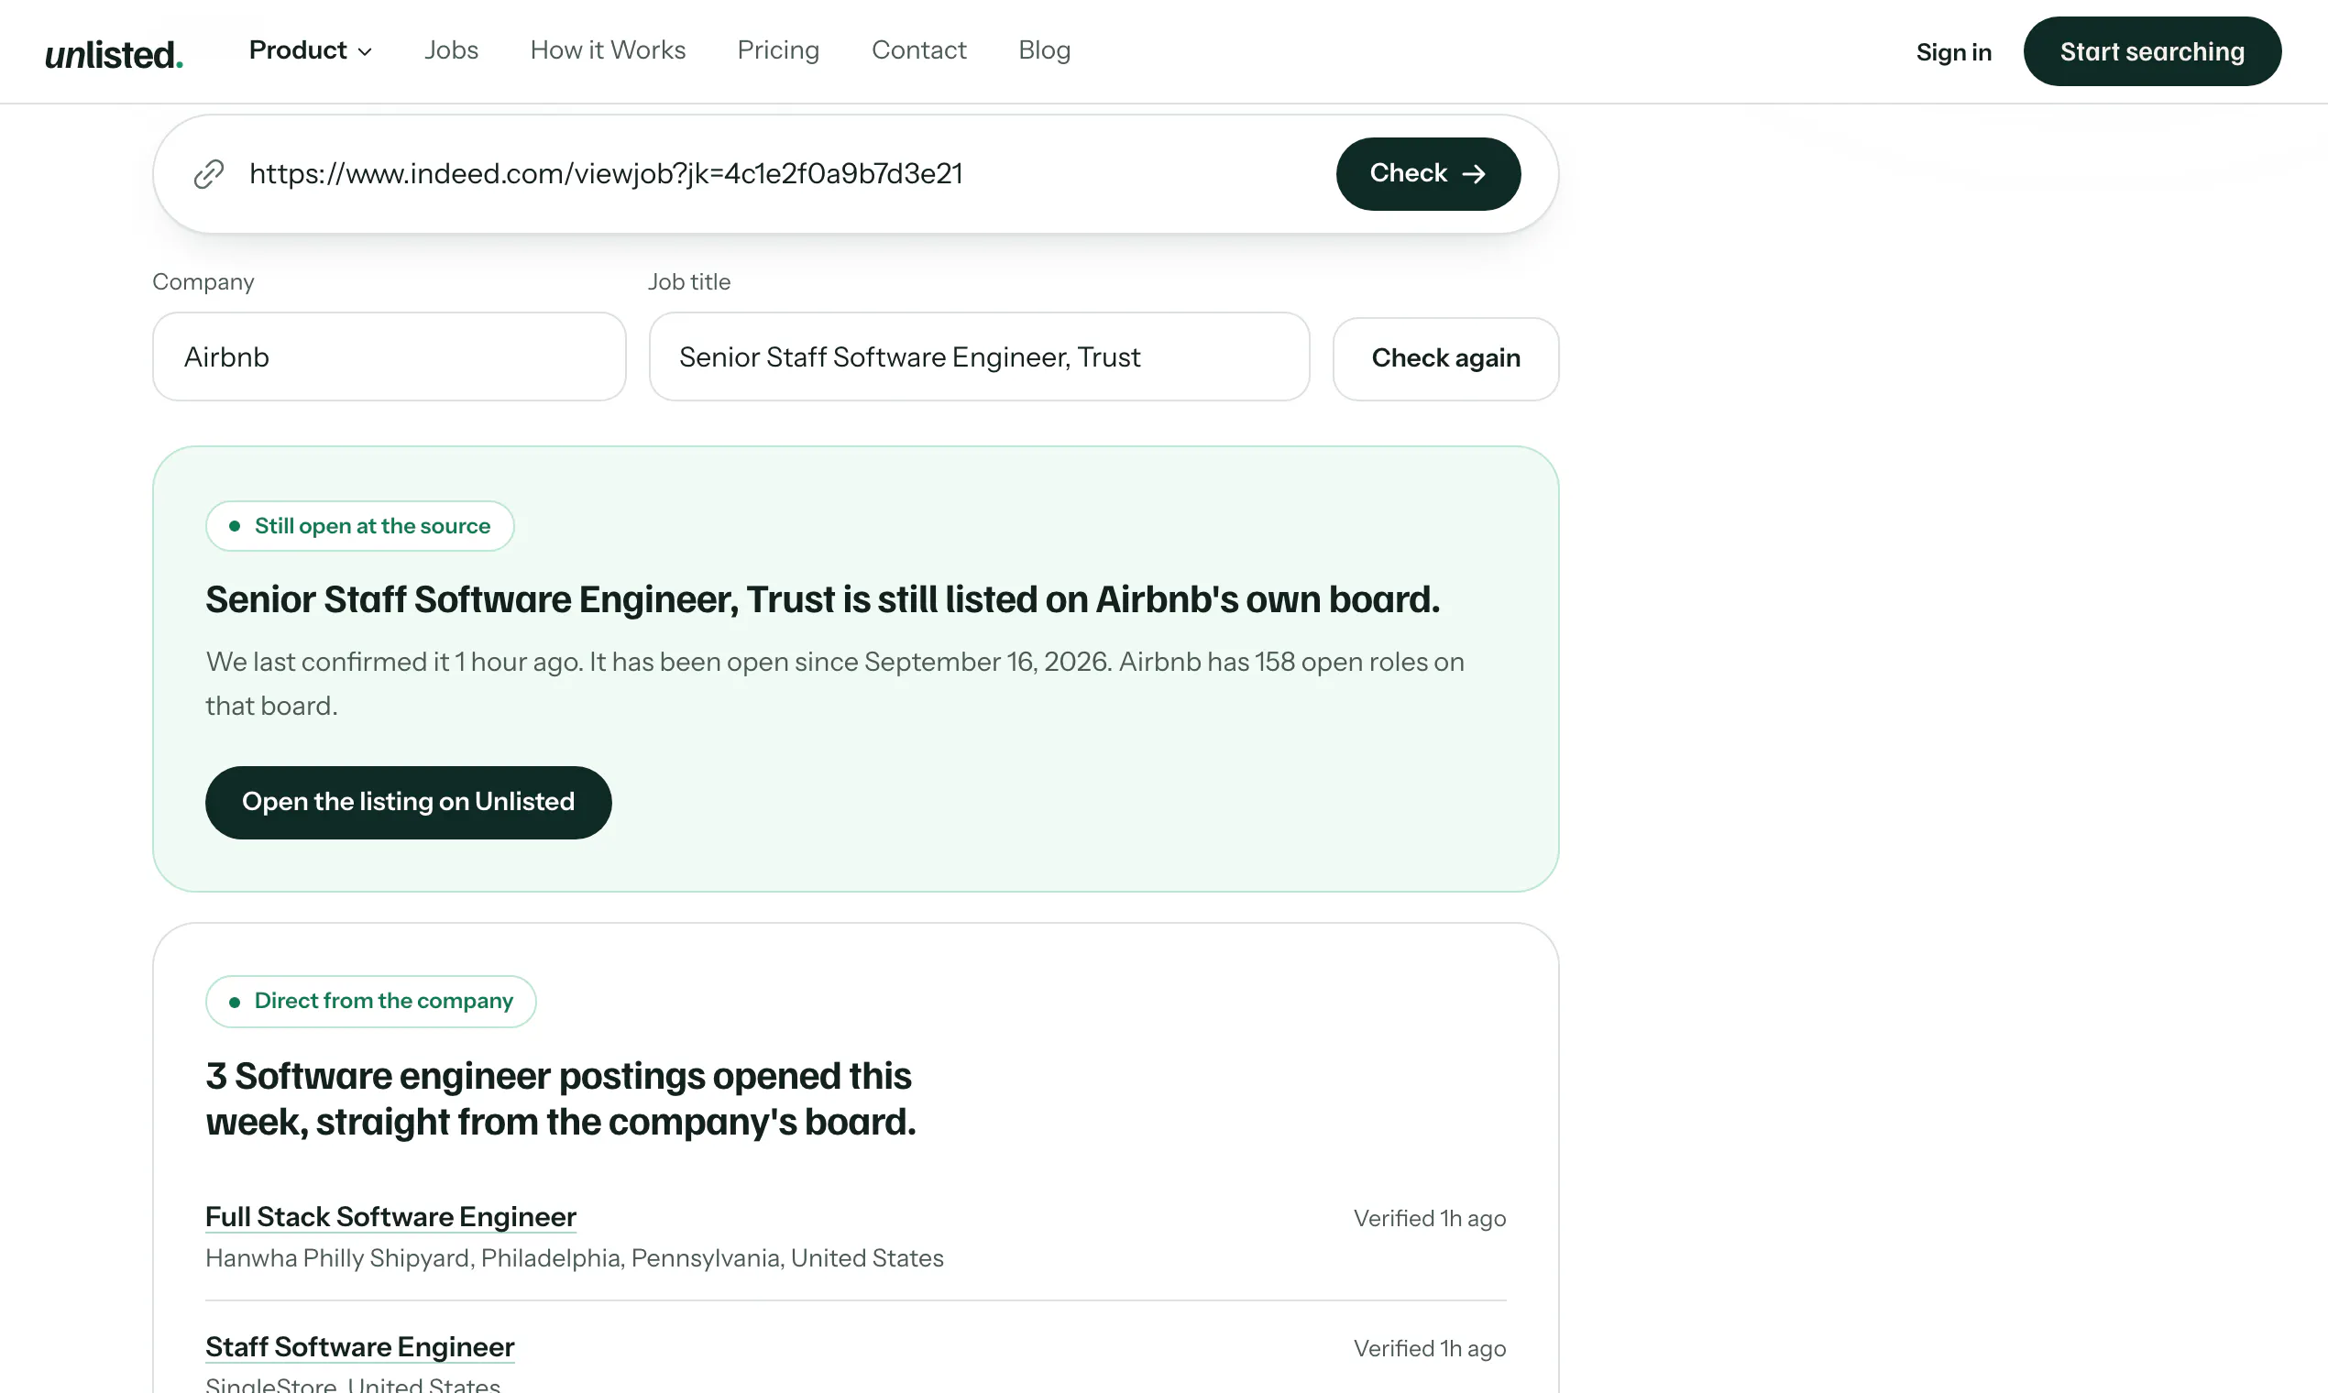Click 'Verified 1h ago' beside Staff Software Engineer
The width and height of the screenshot is (2328, 1393).
[x=1429, y=1349]
